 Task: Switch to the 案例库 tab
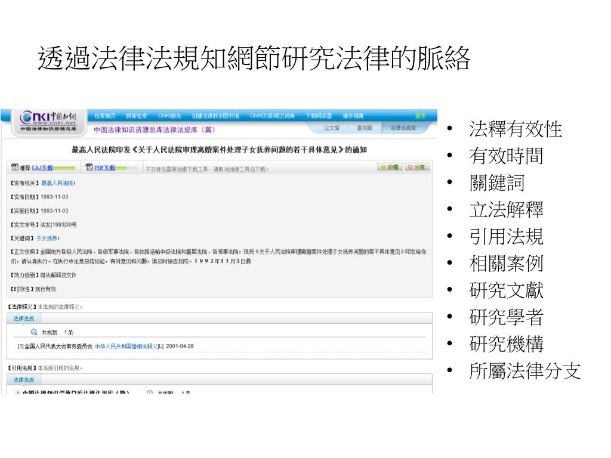point(365,128)
